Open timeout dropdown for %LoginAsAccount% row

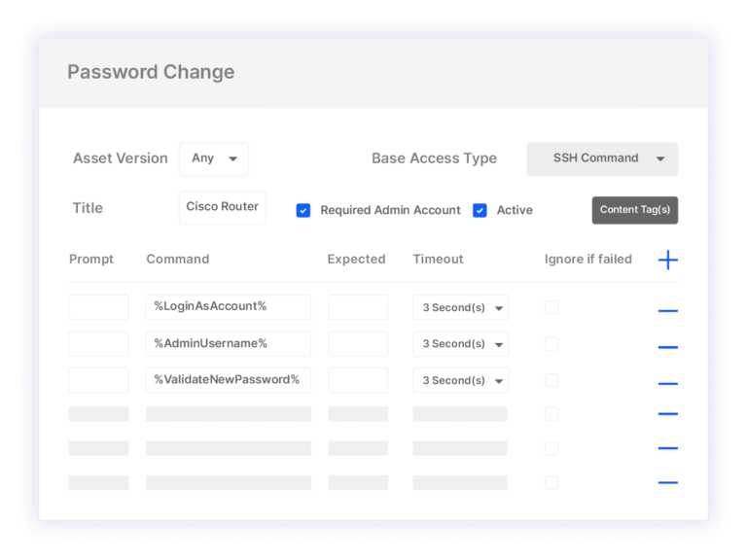click(461, 307)
